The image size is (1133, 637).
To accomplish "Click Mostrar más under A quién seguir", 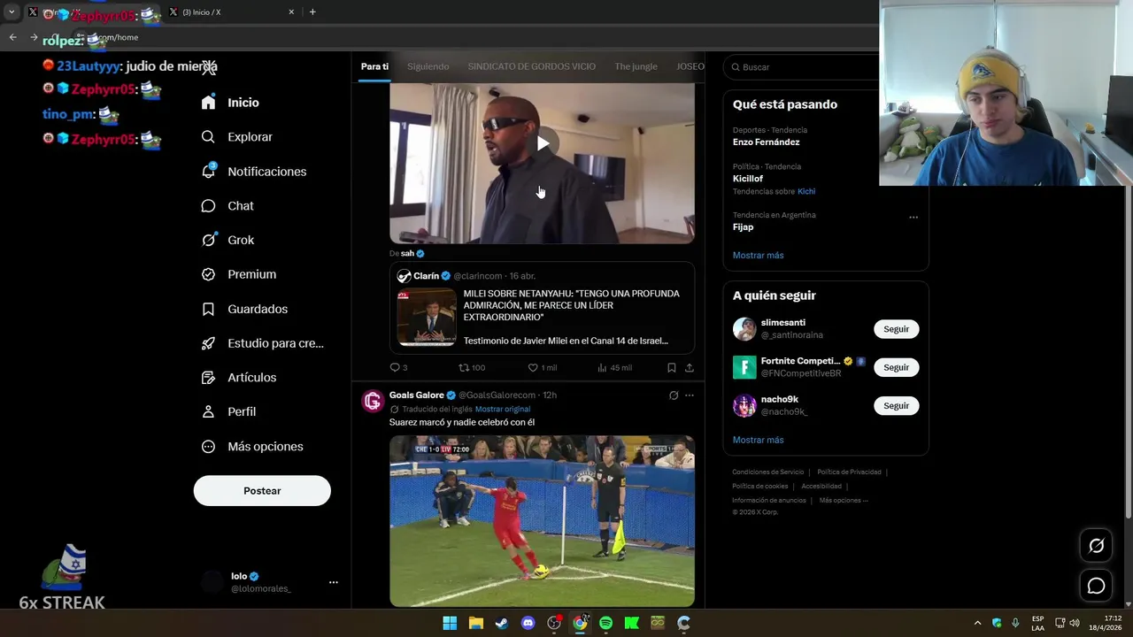I will click(x=758, y=440).
